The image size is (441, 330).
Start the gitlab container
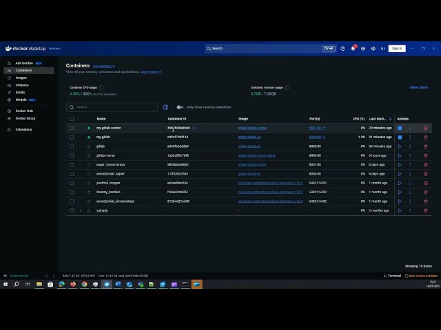click(400, 146)
